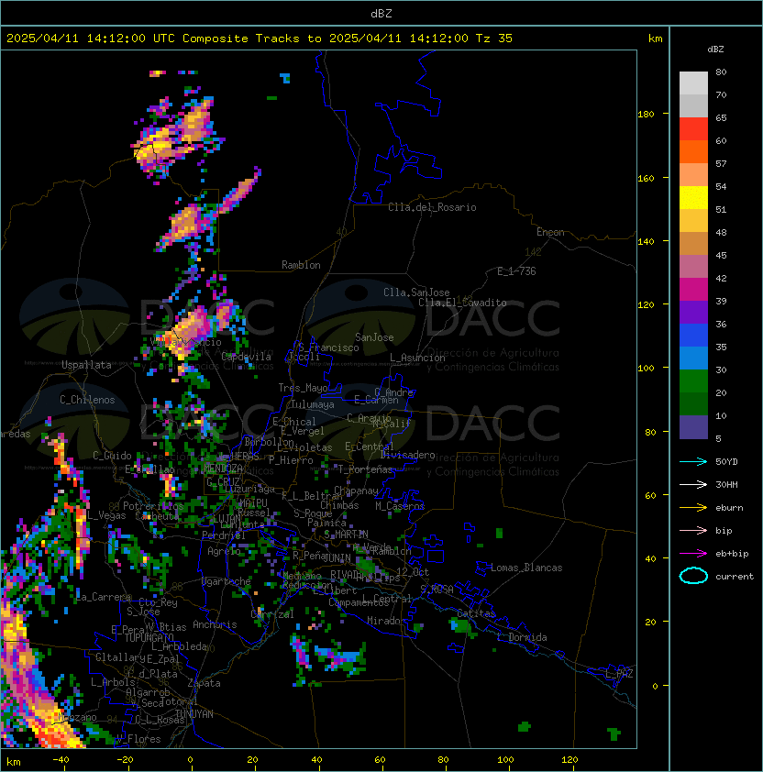This screenshot has height=772, width=763.
Task: Click the dBZ heading above color scale
Action: pos(715,50)
